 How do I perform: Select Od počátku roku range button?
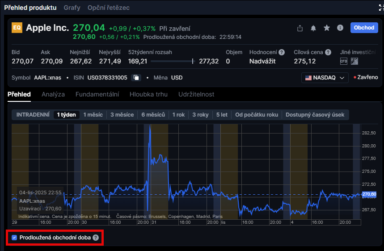coord(257,115)
